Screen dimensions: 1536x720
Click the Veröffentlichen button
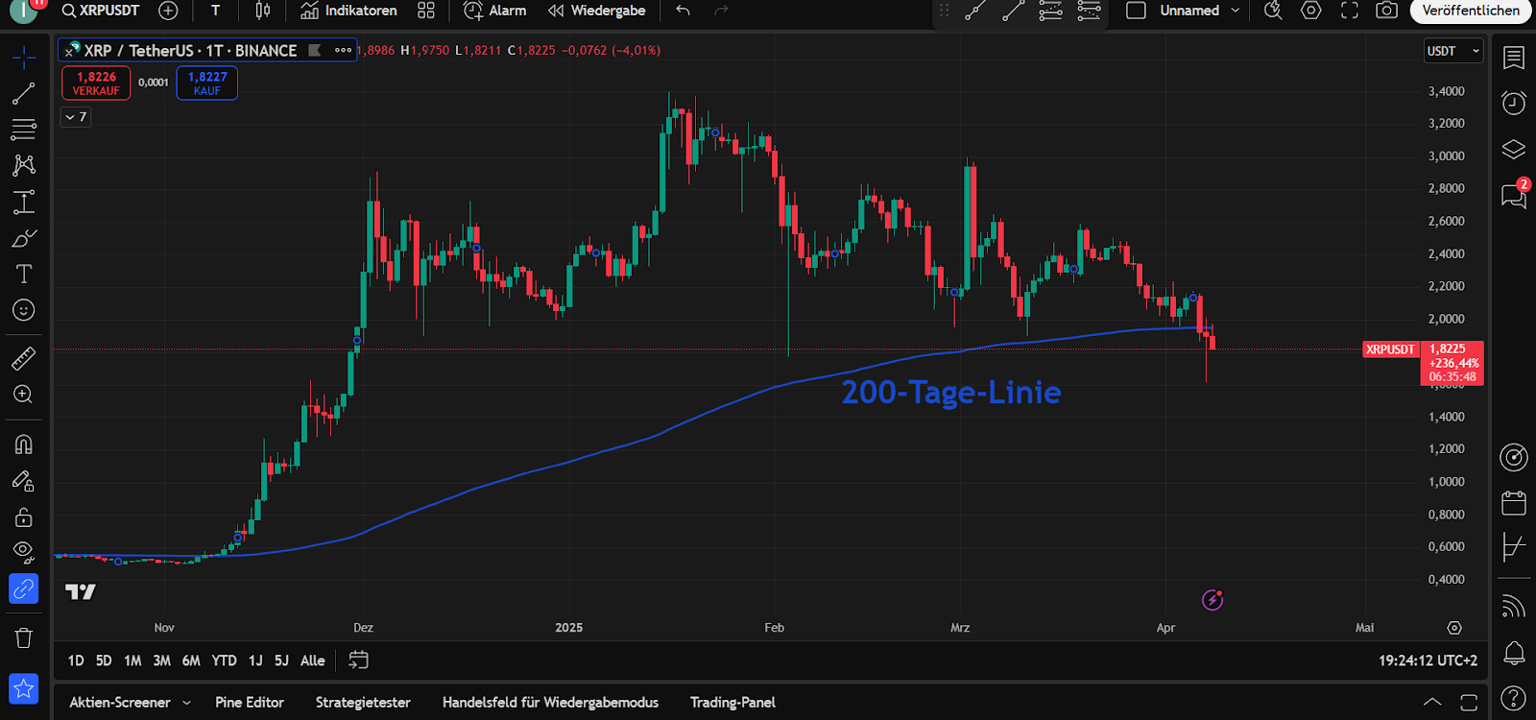coord(1471,11)
